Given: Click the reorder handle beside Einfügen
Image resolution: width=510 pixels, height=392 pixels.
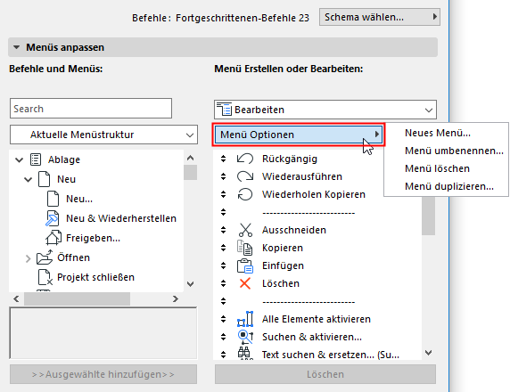Looking at the screenshot, I should 223,265.
